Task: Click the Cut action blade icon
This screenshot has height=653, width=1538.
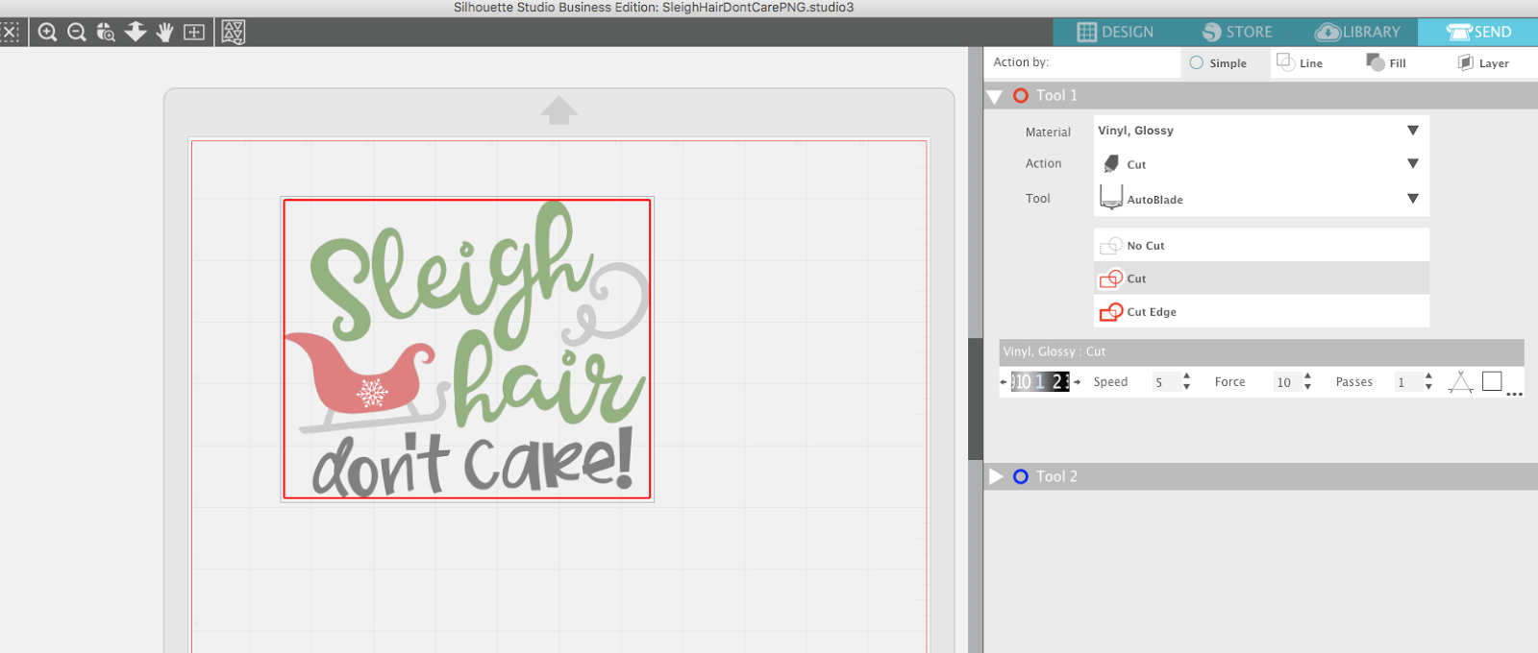Action: pyautogui.click(x=1111, y=163)
